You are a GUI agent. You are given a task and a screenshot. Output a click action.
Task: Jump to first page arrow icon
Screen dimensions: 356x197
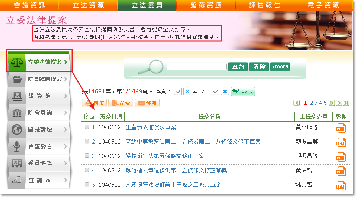tap(296, 103)
